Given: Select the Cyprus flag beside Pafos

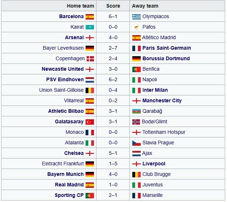Looking at the screenshot, I should [136, 27].
